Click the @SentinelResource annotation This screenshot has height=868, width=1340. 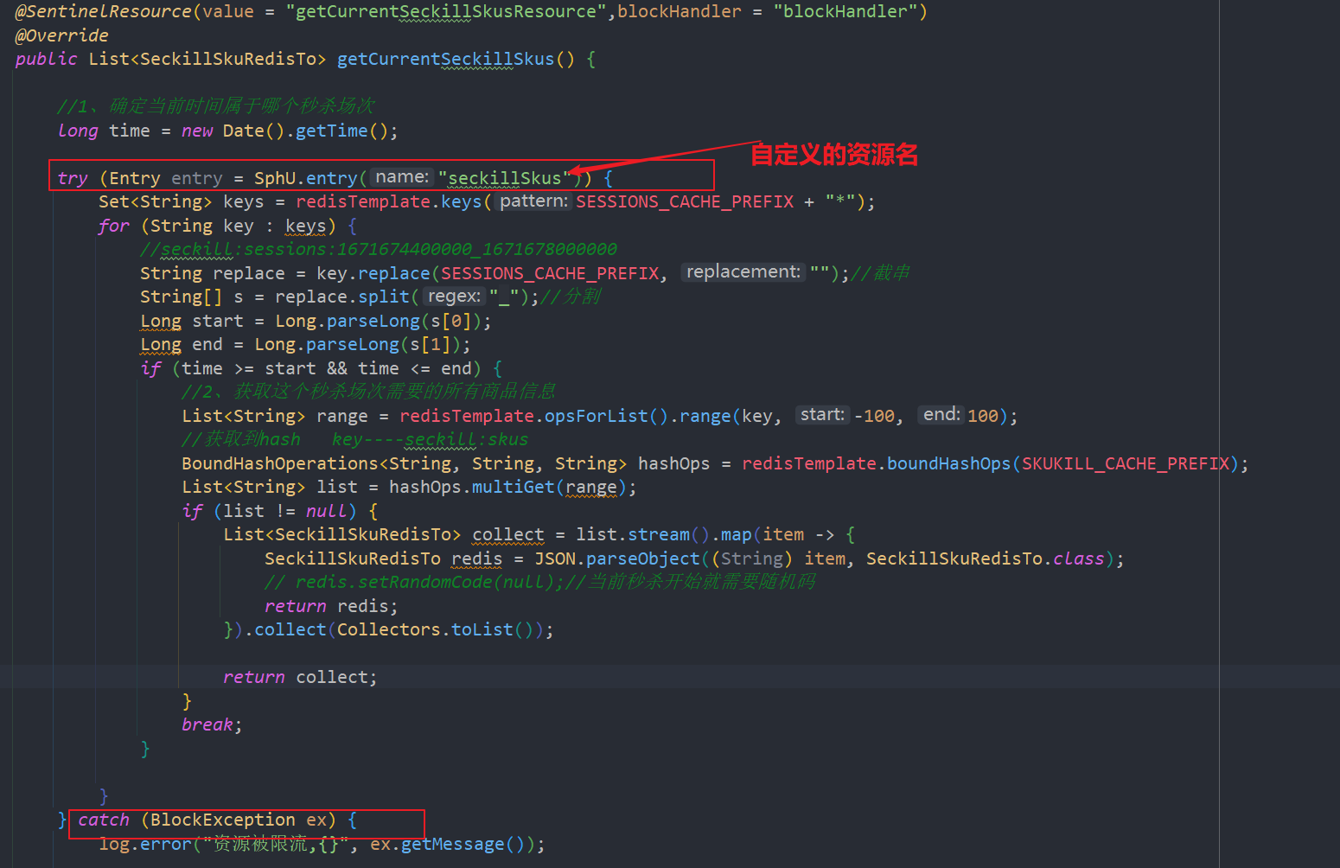[x=103, y=12]
